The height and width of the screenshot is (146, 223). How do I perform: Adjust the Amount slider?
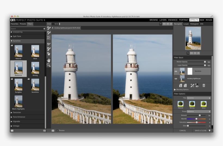(196, 115)
